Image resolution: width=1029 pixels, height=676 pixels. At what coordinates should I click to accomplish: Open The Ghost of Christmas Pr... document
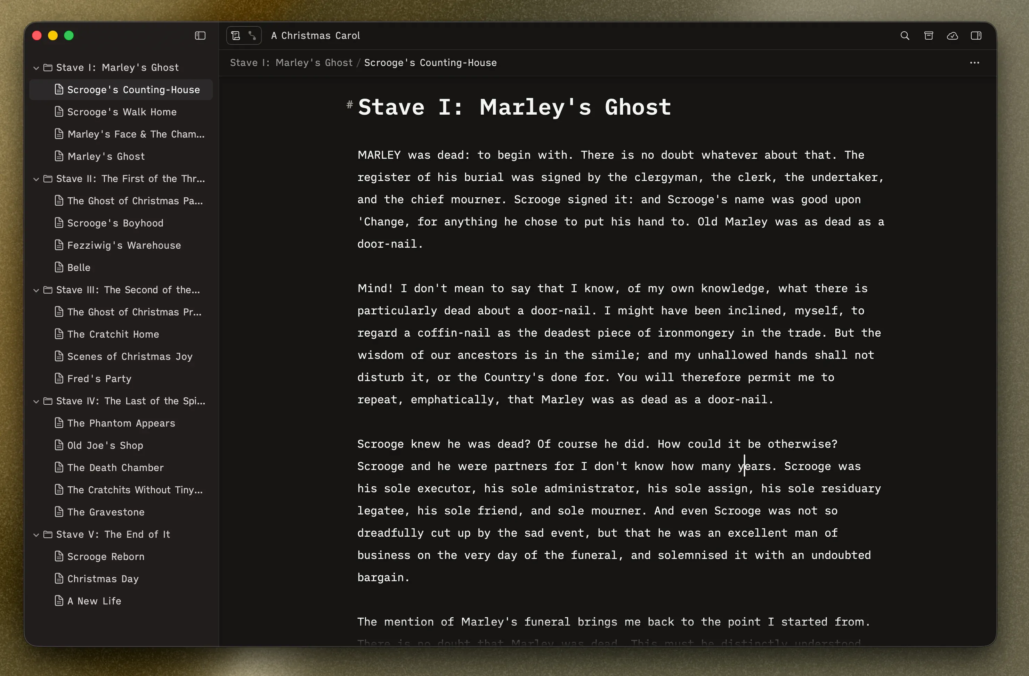click(x=121, y=312)
